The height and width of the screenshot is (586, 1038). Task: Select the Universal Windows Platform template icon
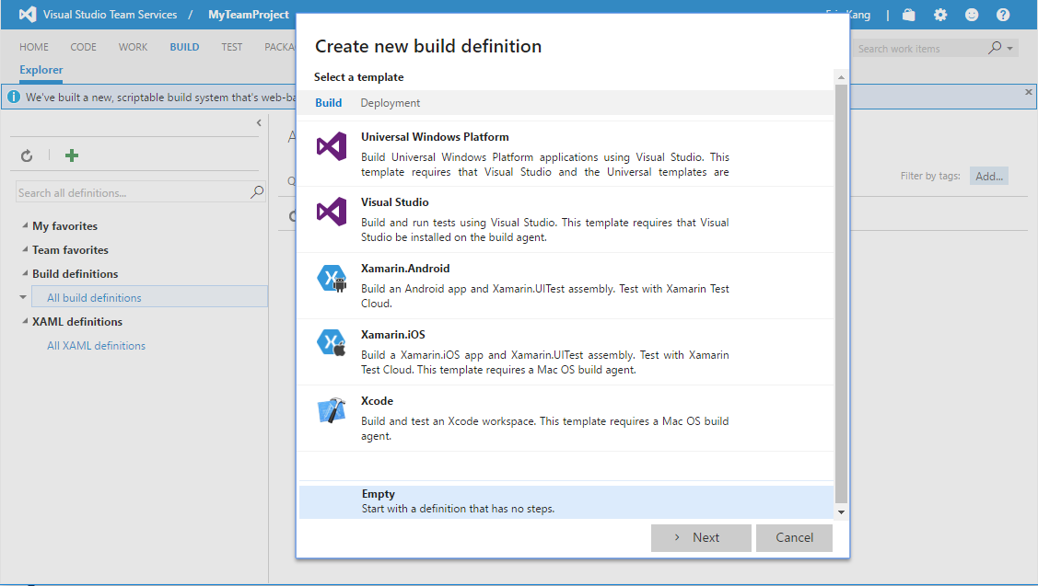332,146
